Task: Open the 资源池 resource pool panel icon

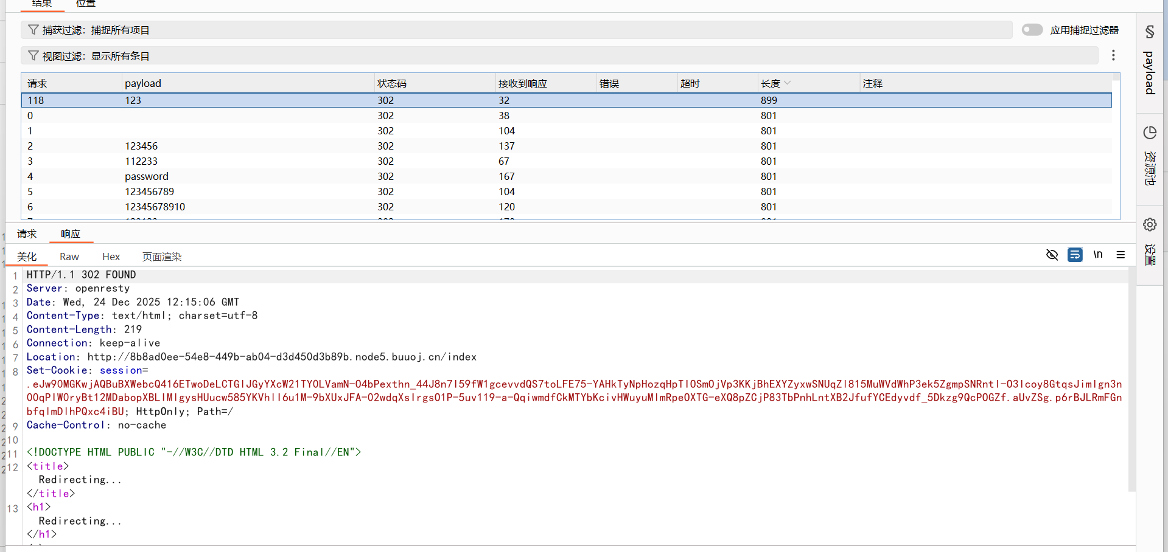Action: click(x=1150, y=155)
